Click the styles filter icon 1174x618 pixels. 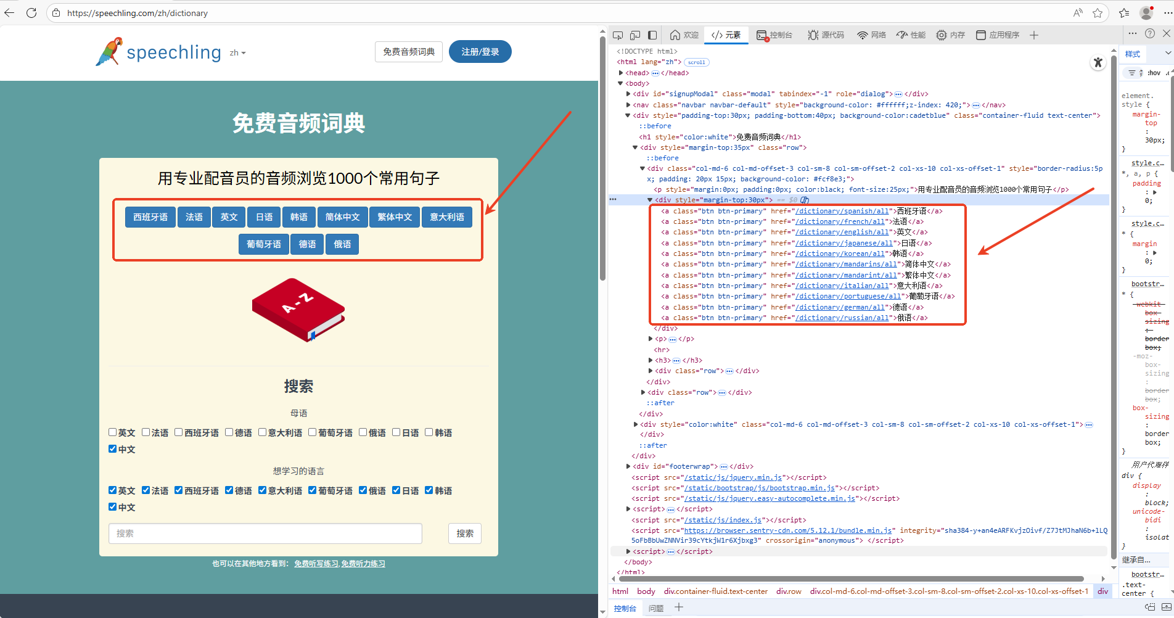pyautogui.click(x=1131, y=73)
